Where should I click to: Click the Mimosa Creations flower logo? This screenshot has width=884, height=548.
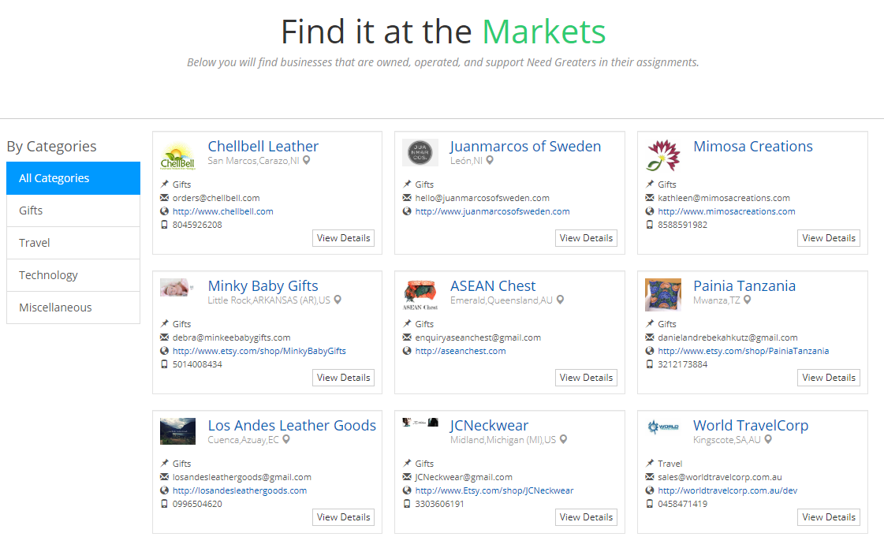tap(663, 155)
